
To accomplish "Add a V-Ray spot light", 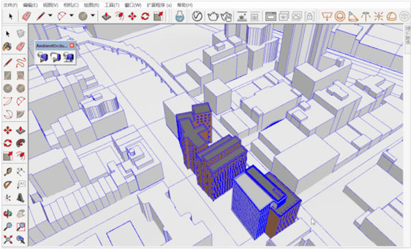I will 353,16.
